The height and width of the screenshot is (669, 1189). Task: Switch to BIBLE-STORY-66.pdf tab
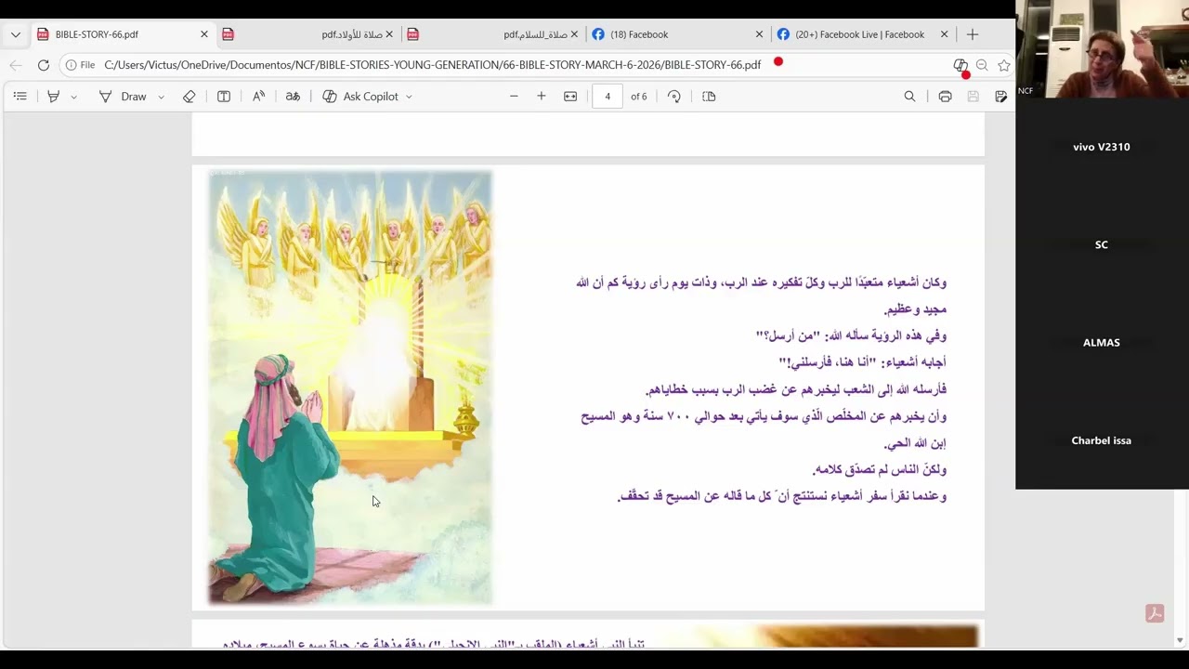(123, 34)
